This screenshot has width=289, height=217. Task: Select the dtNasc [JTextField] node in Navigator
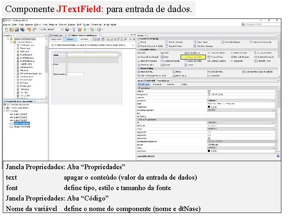(x=22, y=127)
